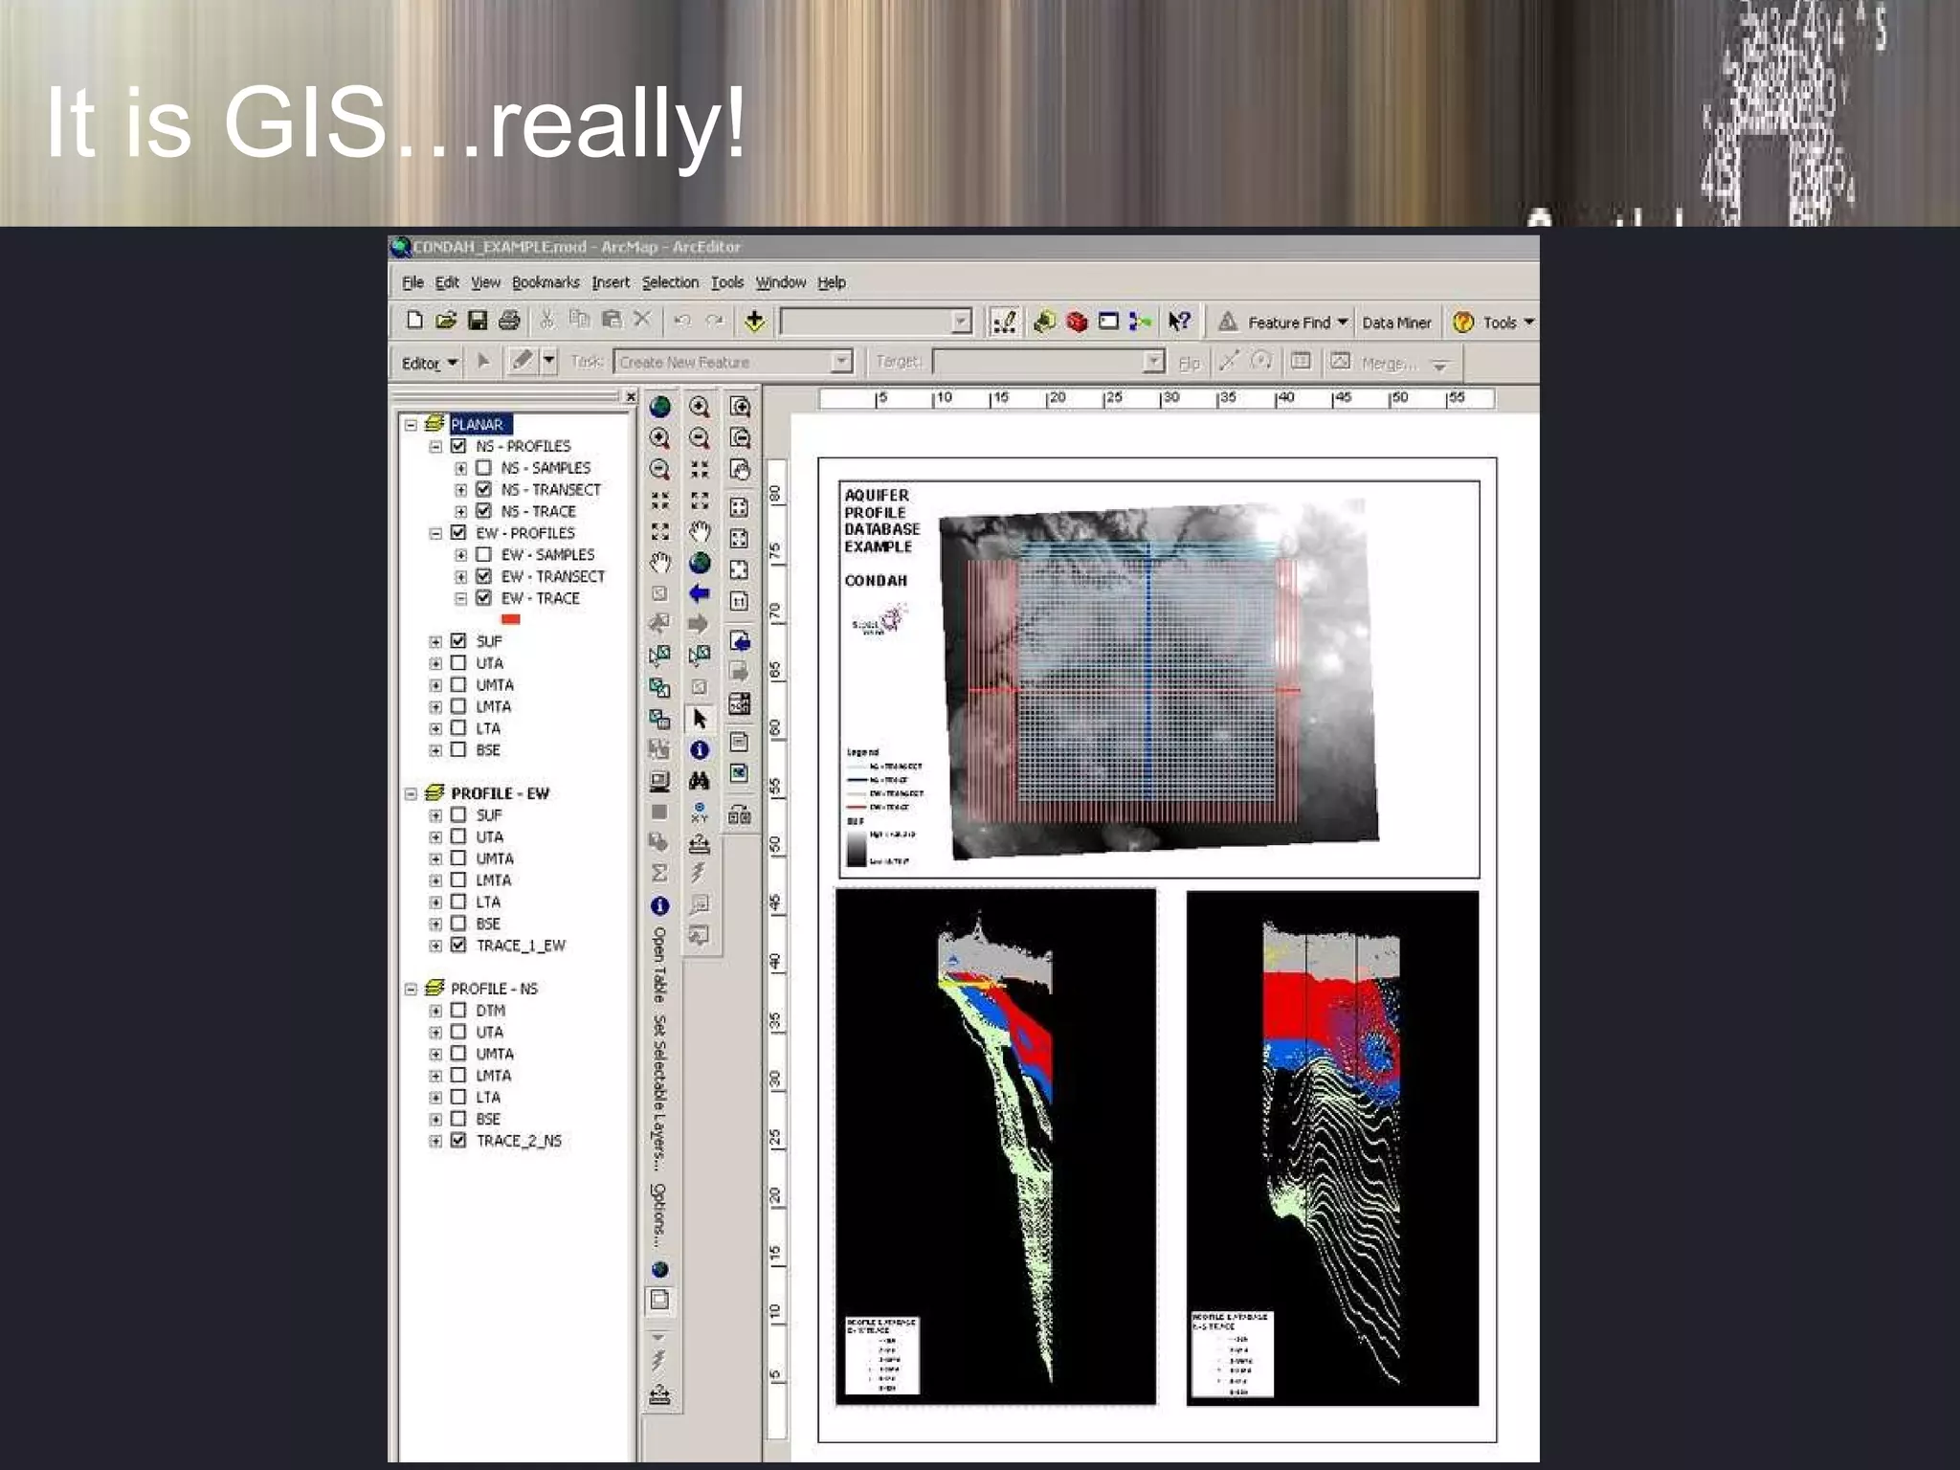Zoom layout to 100% with 1:1 icon
The width and height of the screenshot is (1960, 1470).
coord(740,601)
